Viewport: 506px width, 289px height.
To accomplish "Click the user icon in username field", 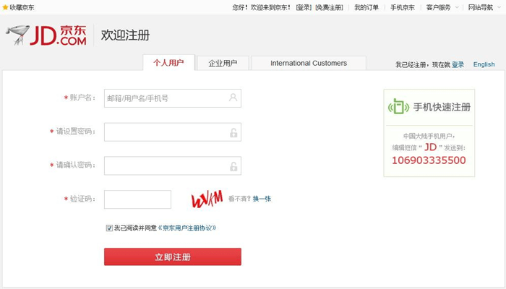I will [233, 98].
